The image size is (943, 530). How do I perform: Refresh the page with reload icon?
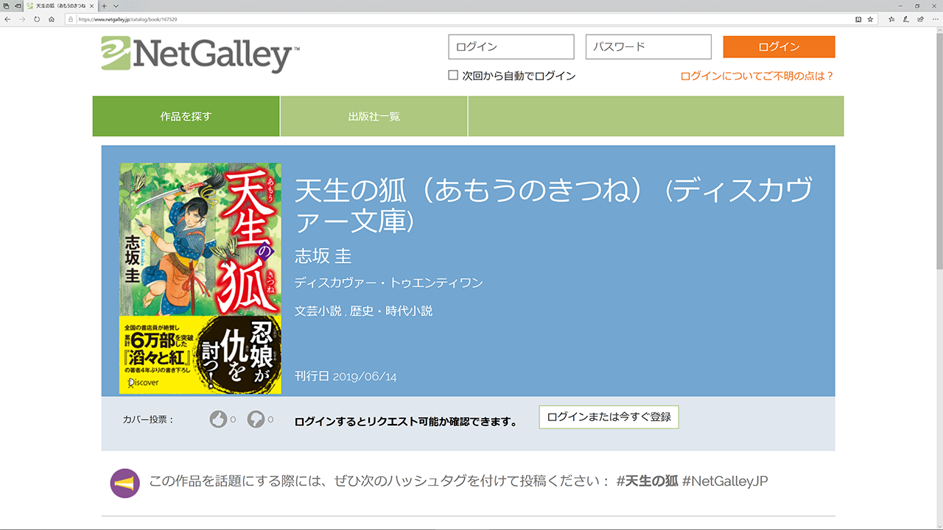pyautogui.click(x=37, y=19)
